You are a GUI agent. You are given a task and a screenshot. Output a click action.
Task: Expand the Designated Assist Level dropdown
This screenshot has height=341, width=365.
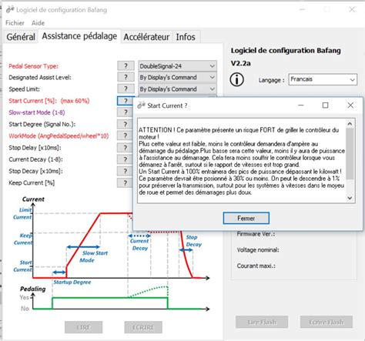(212, 77)
